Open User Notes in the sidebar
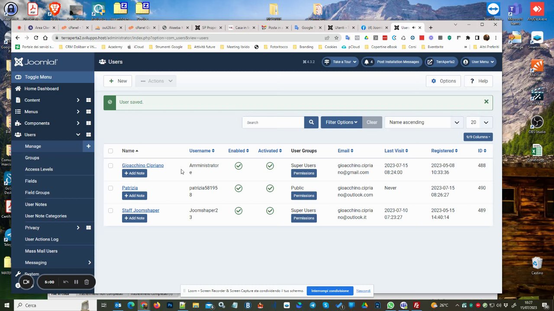Viewport: 554px width, 311px height. coord(36,204)
